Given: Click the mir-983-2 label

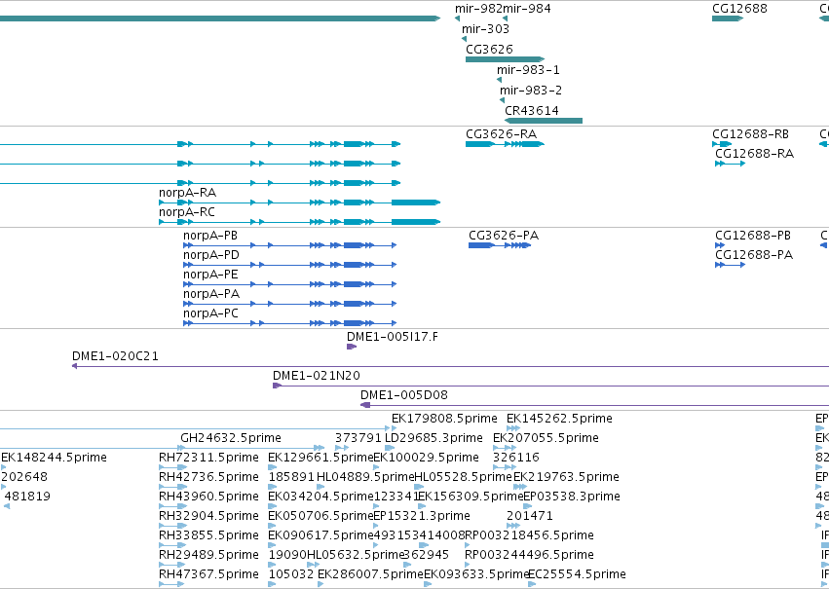Looking at the screenshot, I should pos(531,91).
